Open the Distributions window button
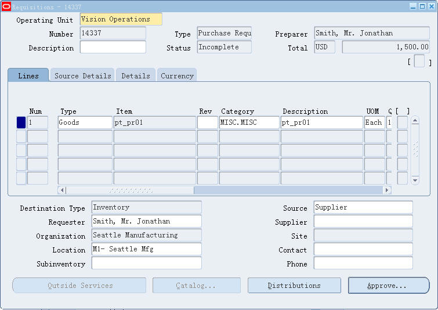Viewport: 438px width, 310px height. (x=294, y=286)
